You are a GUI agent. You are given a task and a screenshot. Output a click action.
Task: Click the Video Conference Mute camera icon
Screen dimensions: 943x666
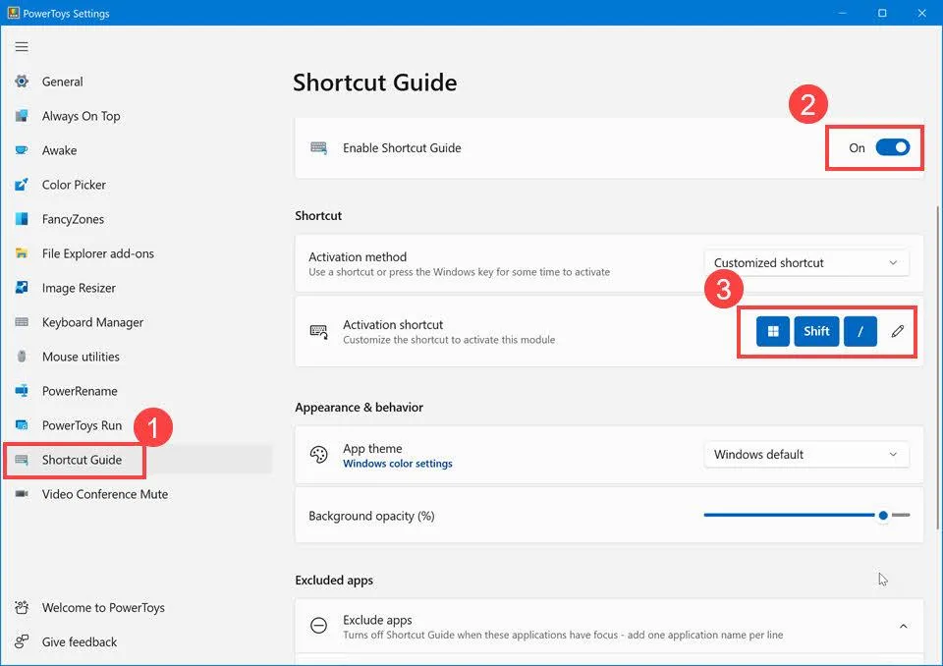tap(22, 494)
